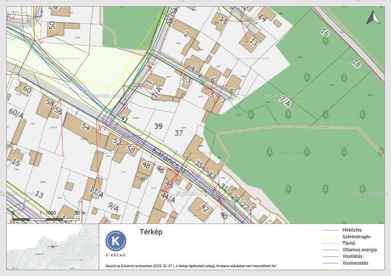391x276 pixels.
Task: Click the north arrow compass icon
Action: pyautogui.click(x=373, y=18)
